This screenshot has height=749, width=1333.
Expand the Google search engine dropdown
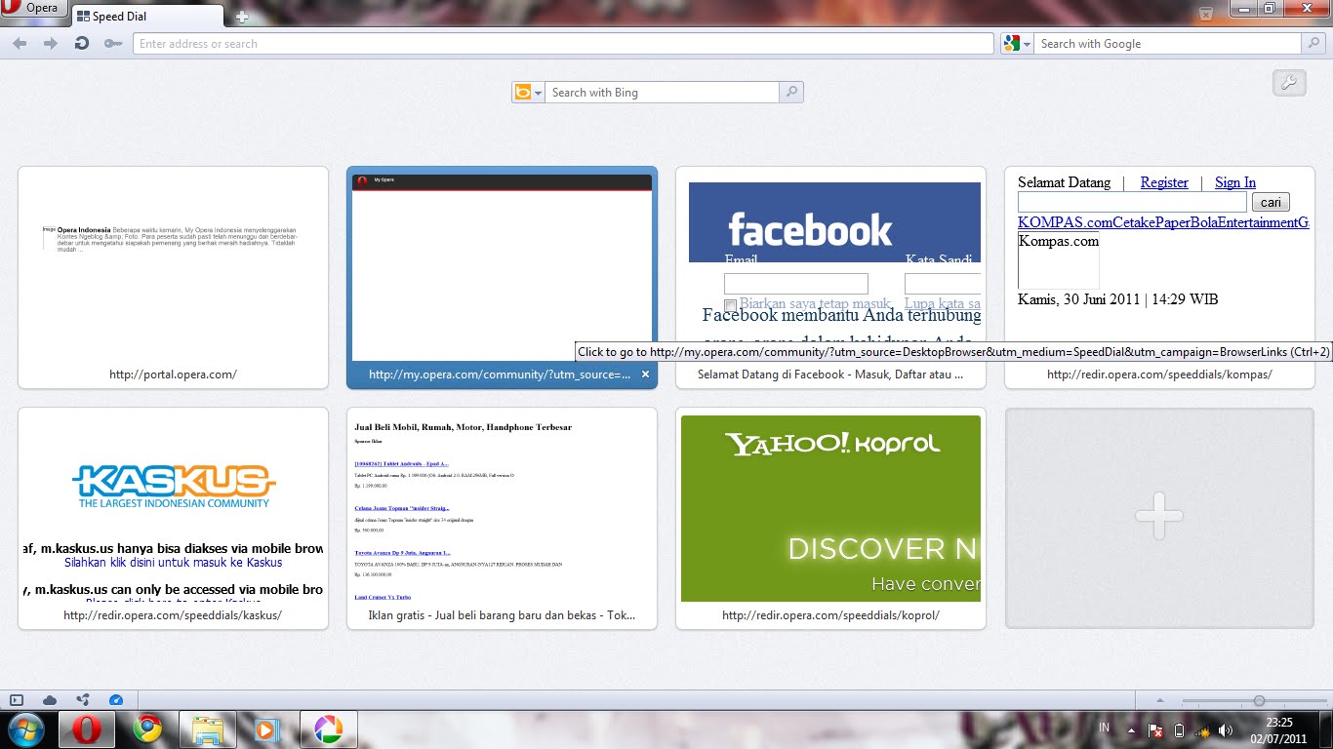point(1017,44)
